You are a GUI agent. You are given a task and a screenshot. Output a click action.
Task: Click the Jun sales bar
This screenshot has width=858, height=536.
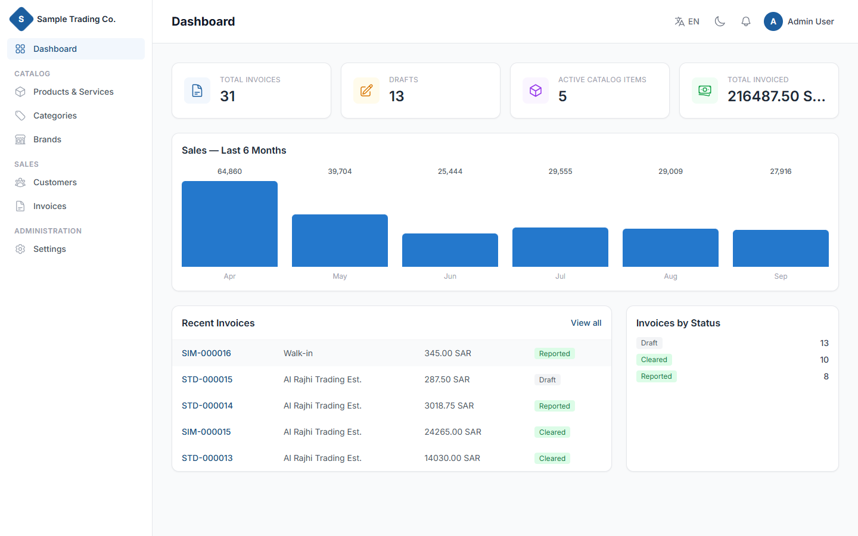[450, 250]
